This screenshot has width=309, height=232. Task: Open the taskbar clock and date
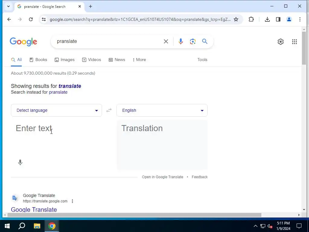click(x=283, y=226)
